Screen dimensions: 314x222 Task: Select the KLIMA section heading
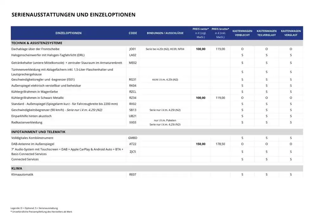point(17,168)
